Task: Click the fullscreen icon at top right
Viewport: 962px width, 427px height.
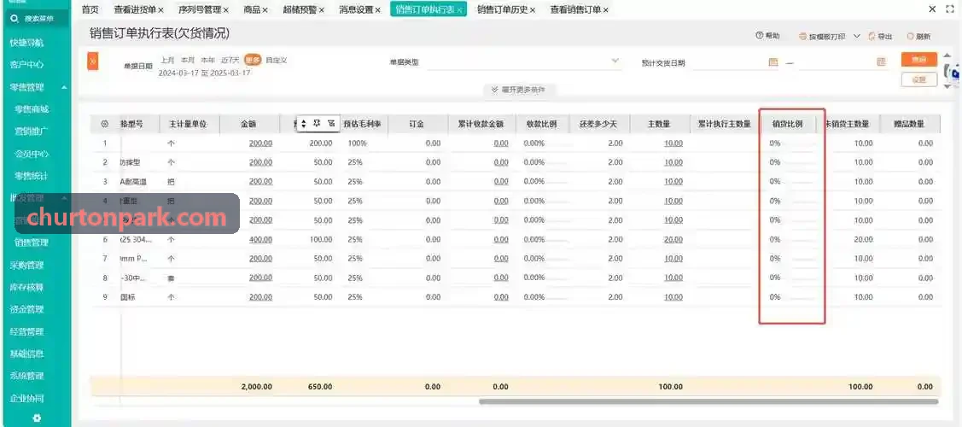Action: pyautogui.click(x=950, y=9)
